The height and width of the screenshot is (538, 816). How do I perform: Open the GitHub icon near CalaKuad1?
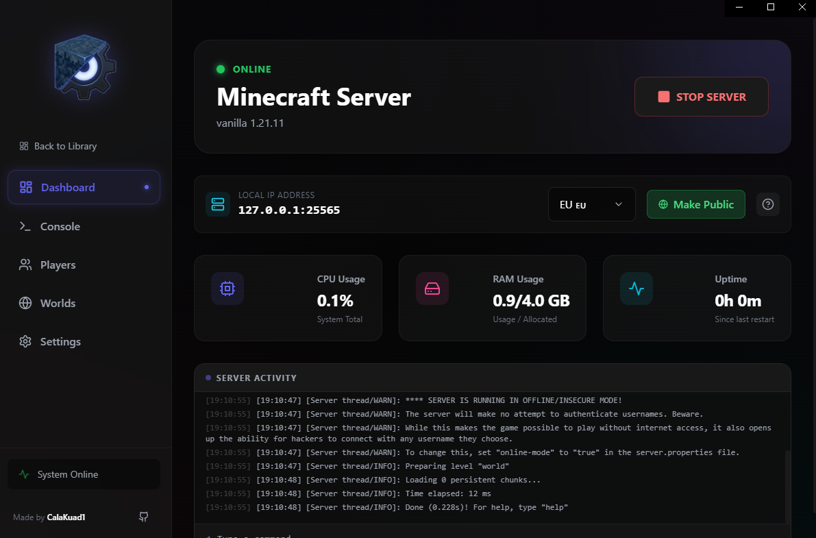143,517
